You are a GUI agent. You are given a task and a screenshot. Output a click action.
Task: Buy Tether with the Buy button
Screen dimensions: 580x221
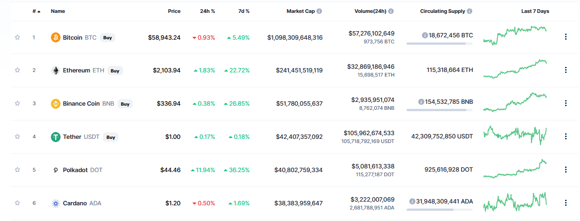pos(111,137)
